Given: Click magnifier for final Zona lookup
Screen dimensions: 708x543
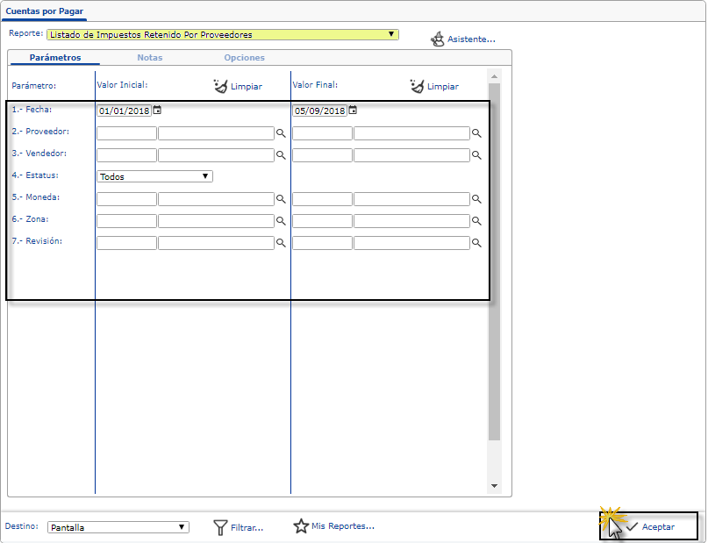Looking at the screenshot, I should point(477,221).
